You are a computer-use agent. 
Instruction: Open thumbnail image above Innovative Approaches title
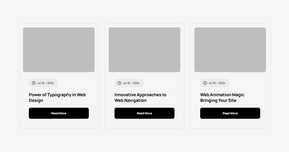click(144, 50)
